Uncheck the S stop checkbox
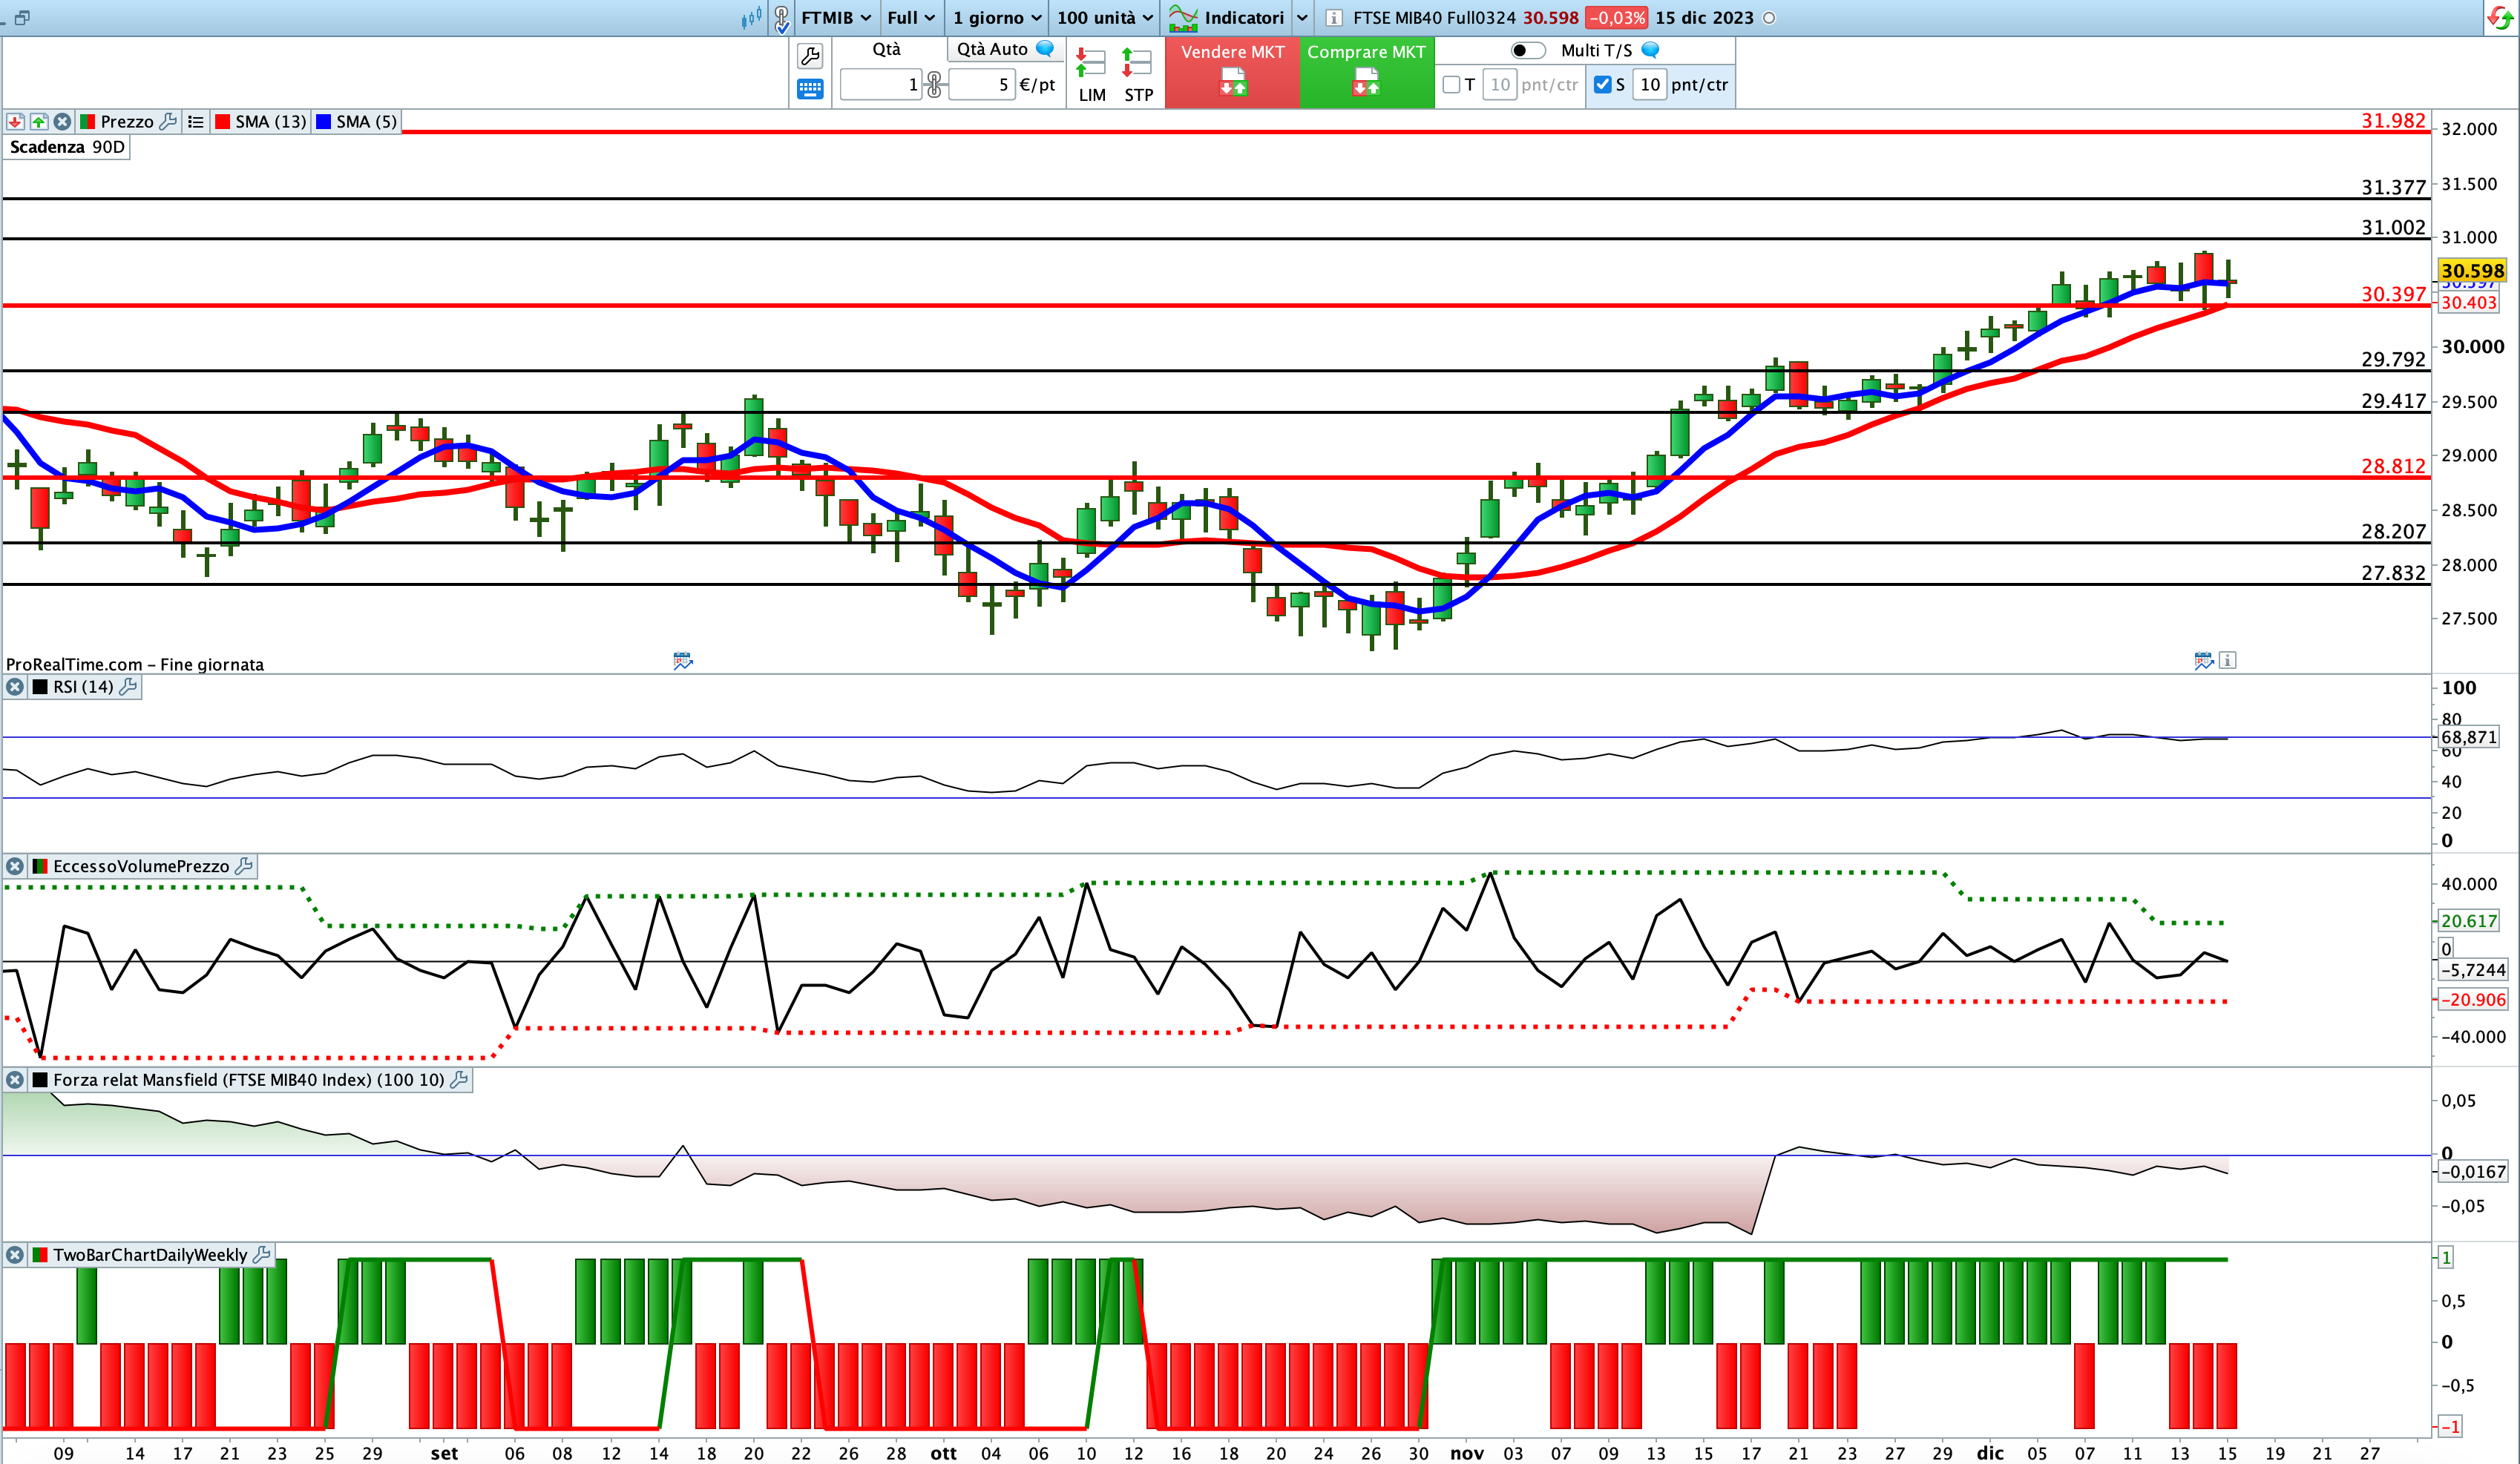The width and height of the screenshot is (2520, 1464). pyautogui.click(x=1603, y=85)
